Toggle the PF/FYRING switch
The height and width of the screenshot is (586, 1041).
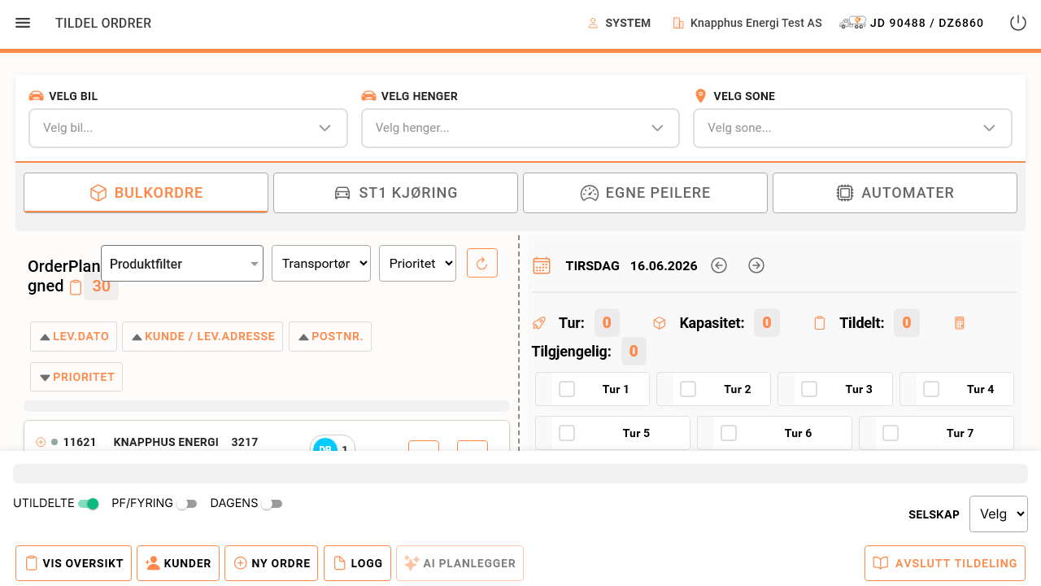187,504
